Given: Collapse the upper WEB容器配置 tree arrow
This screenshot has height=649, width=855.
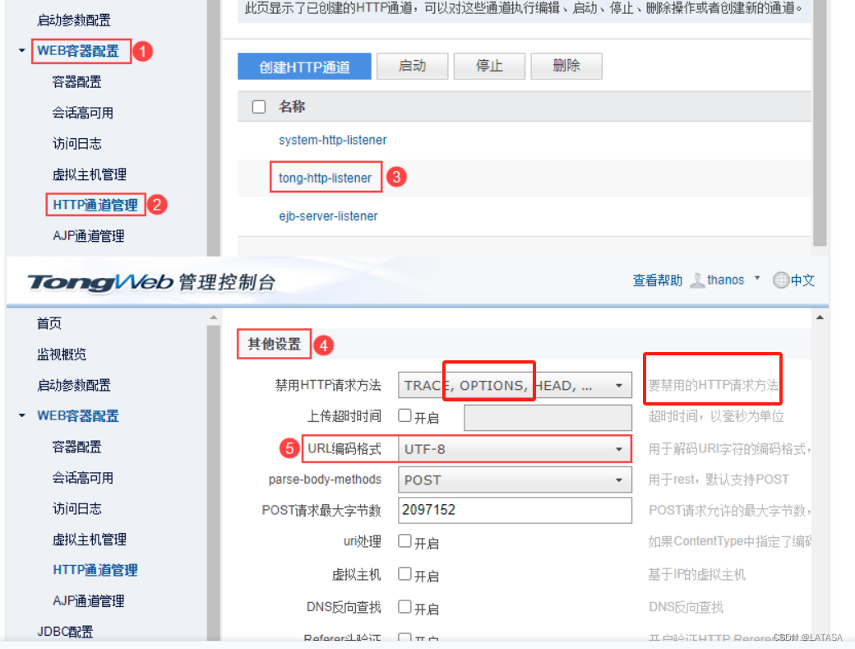Looking at the screenshot, I should click(22, 50).
